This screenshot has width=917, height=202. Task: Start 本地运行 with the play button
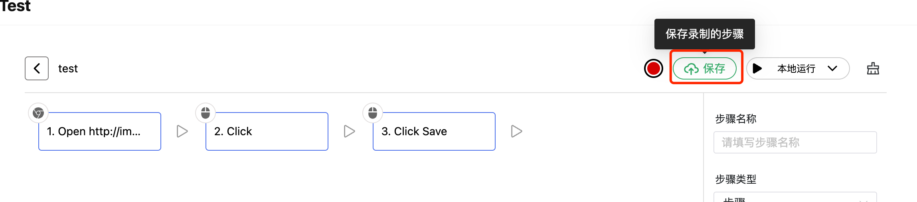pos(757,68)
